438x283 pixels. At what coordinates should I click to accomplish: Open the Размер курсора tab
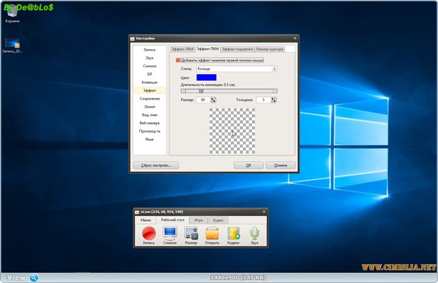(x=269, y=49)
